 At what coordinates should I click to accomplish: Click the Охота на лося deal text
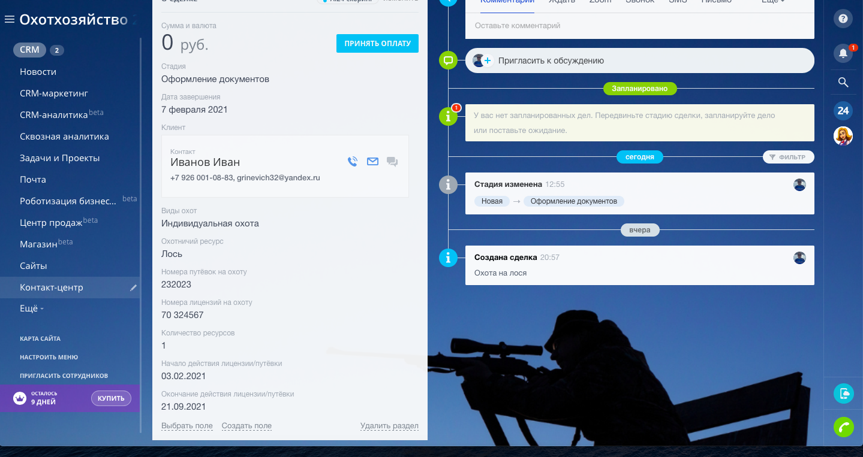pos(501,273)
